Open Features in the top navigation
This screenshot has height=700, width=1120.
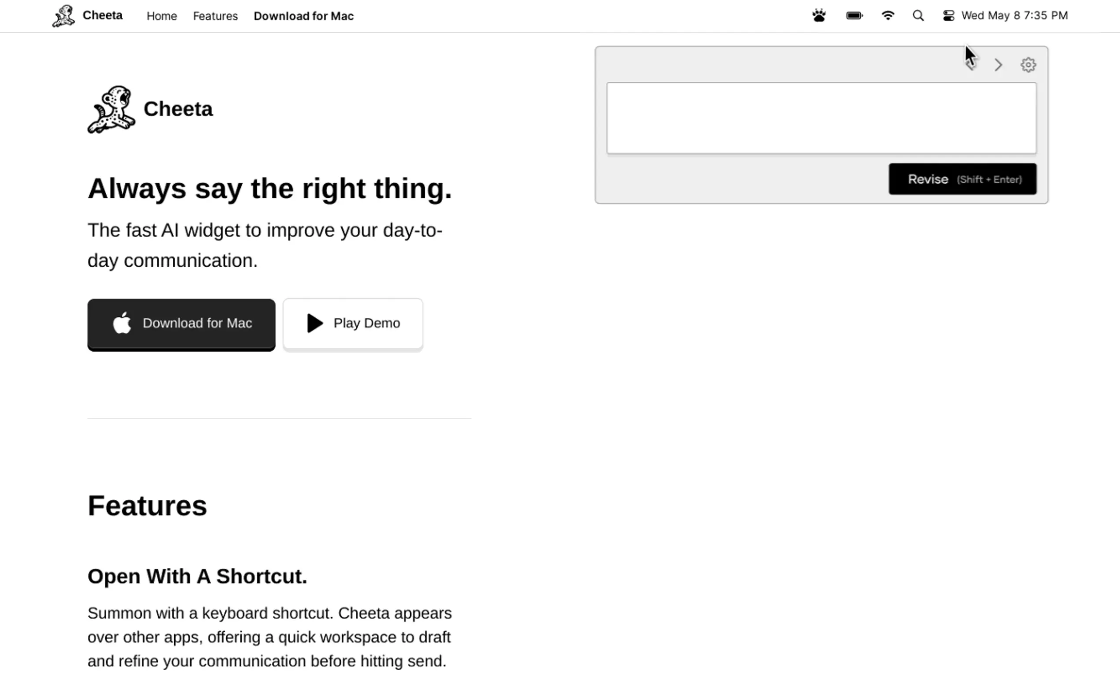(x=215, y=16)
